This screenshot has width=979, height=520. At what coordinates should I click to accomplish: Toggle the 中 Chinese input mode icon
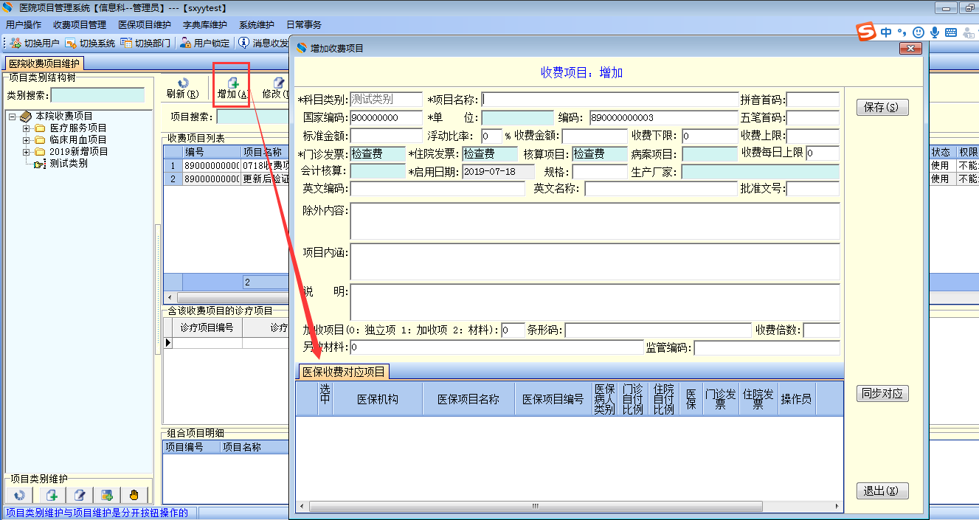pyautogui.click(x=886, y=32)
